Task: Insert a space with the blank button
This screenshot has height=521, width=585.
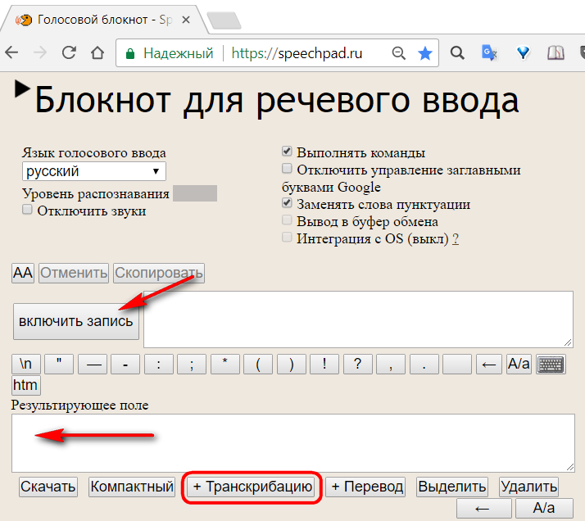Action: pos(457,364)
